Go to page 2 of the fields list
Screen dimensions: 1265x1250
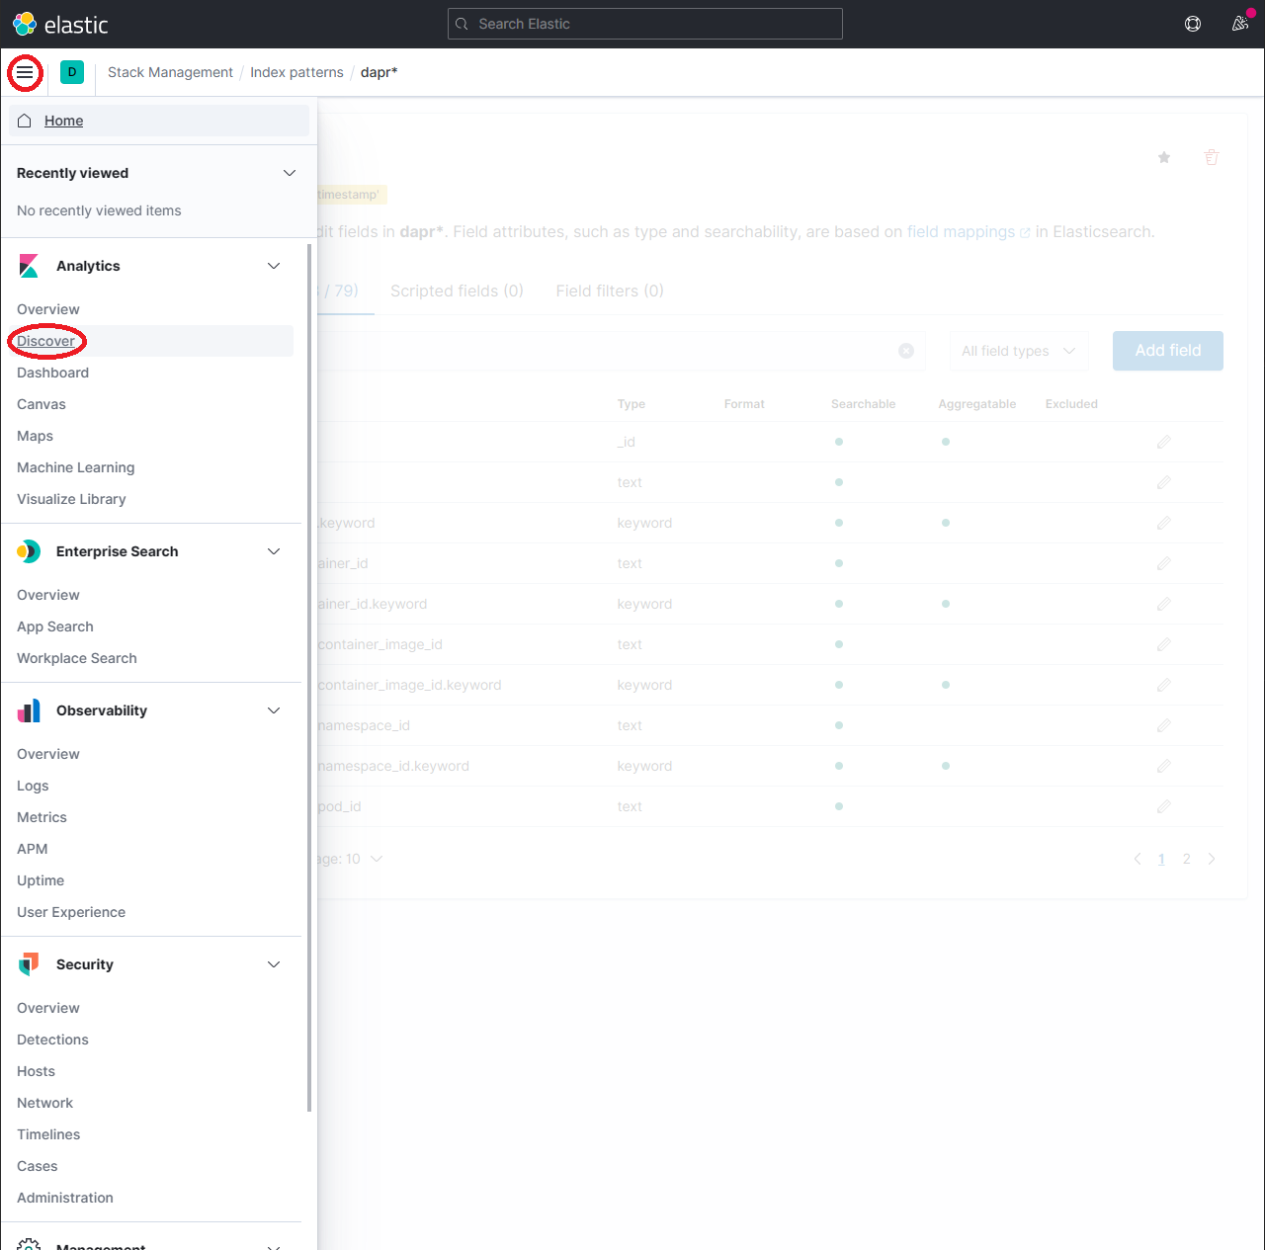point(1186,859)
